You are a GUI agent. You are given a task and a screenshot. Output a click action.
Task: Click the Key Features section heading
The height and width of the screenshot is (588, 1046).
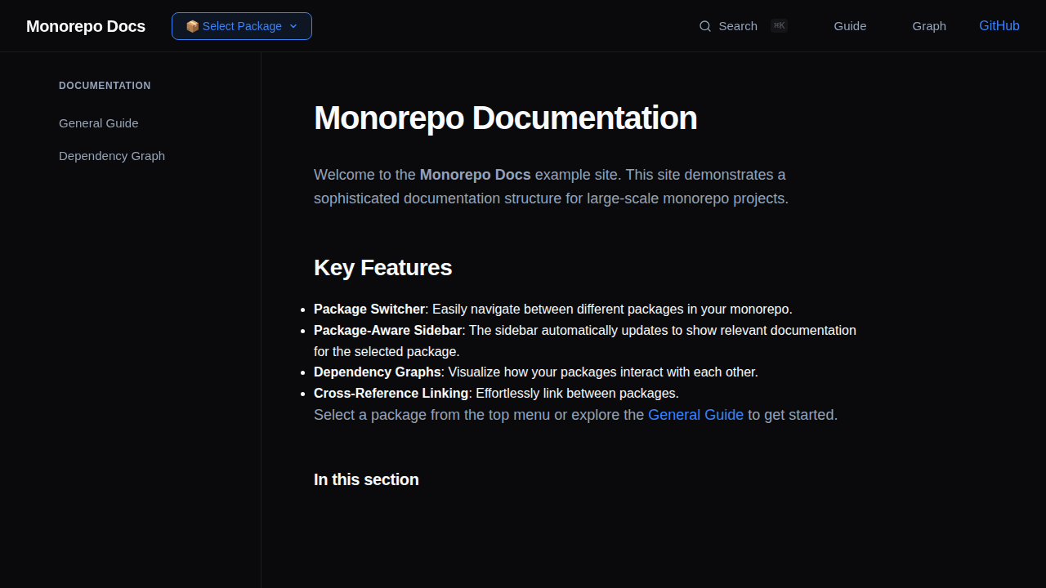pos(382,267)
